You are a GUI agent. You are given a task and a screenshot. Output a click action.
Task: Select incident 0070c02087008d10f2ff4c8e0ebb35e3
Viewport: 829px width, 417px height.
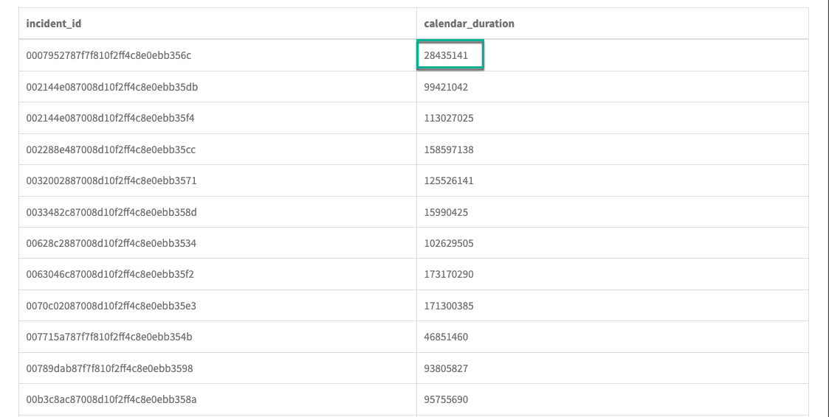point(111,306)
